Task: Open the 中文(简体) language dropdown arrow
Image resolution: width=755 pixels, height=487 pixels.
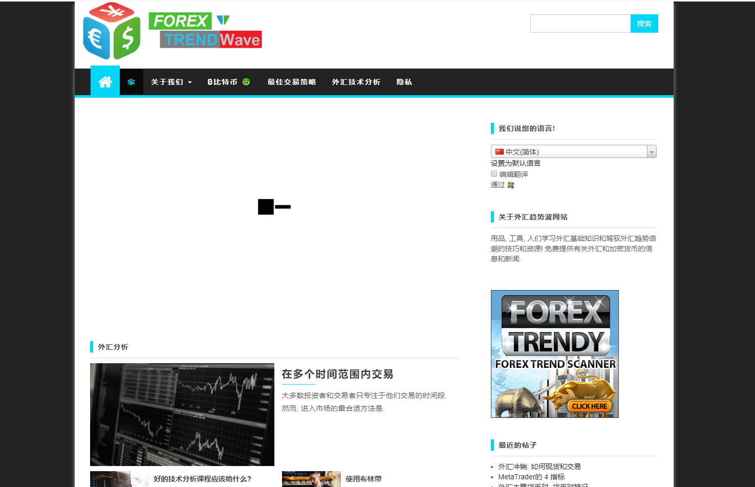Action: [651, 152]
